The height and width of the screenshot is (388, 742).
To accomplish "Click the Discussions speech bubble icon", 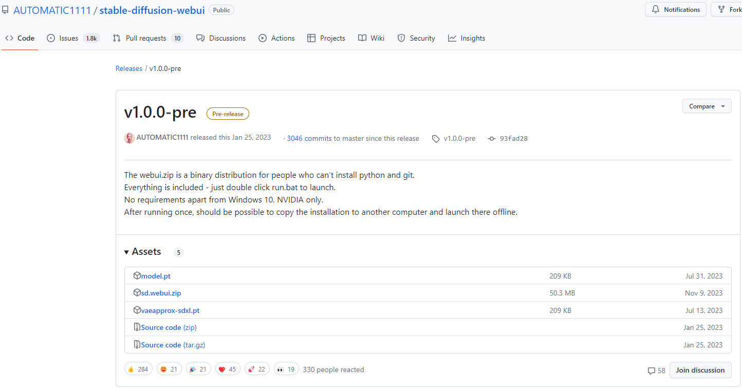I will coord(200,38).
